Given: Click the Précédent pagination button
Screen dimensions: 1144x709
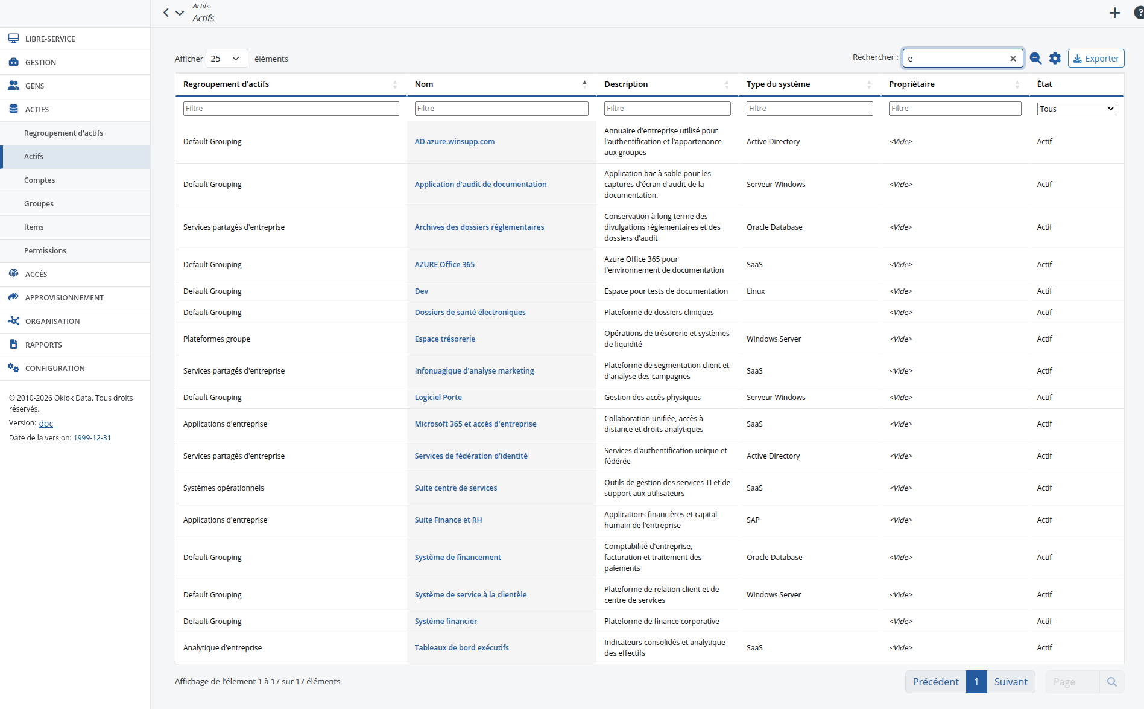Looking at the screenshot, I should tap(935, 682).
